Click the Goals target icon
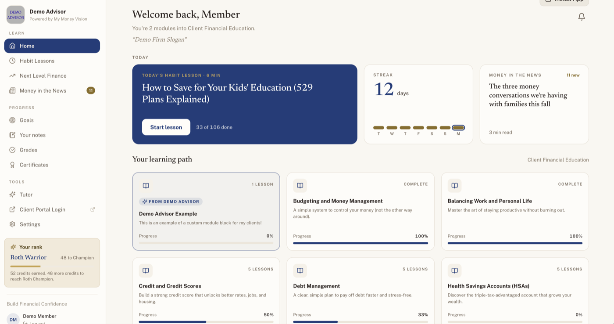This screenshot has height=324, width=614. pyautogui.click(x=12, y=120)
